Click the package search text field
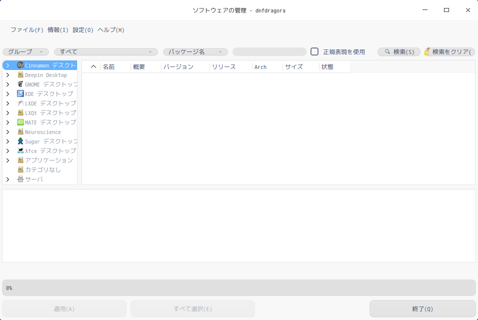478x320 pixels. [x=269, y=52]
